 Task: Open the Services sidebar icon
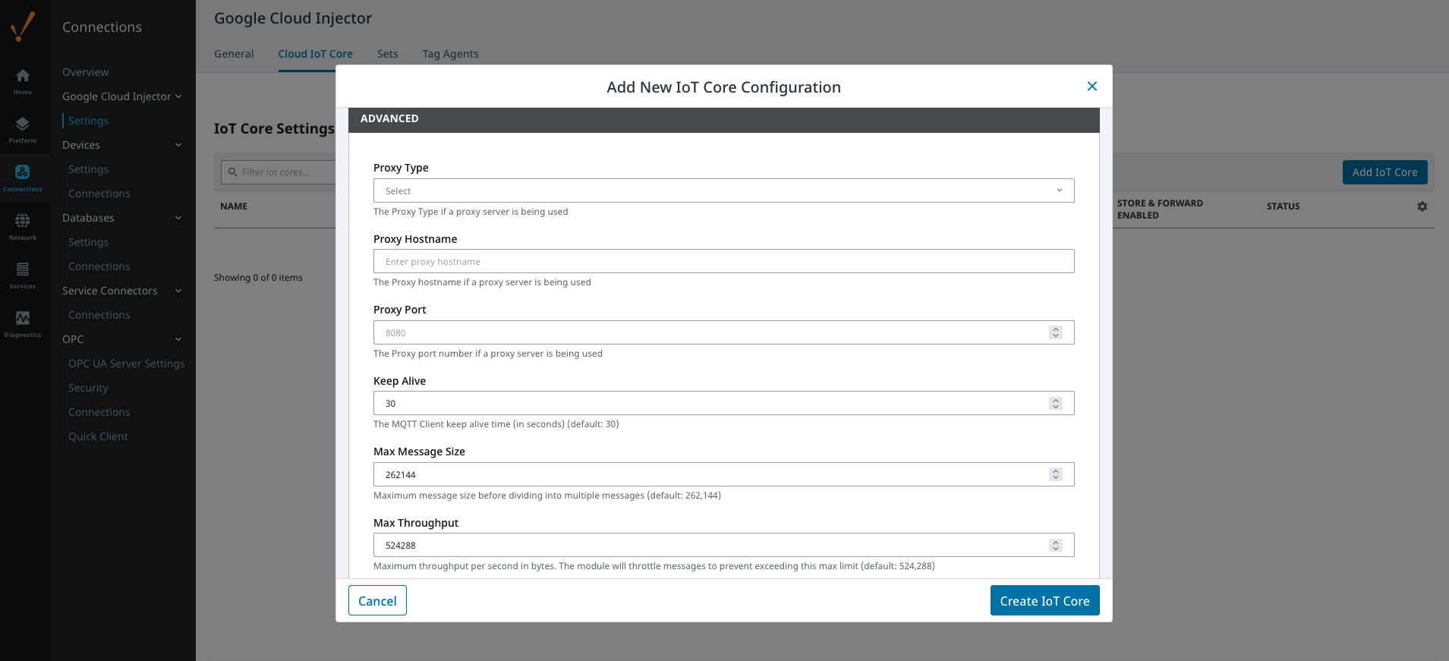pos(23,275)
